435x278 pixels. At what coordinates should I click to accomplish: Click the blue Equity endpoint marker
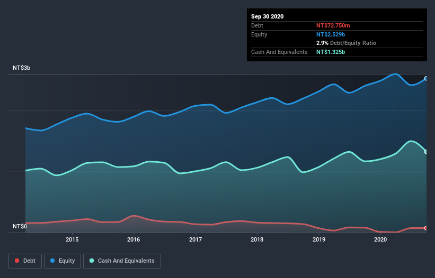tap(426, 79)
